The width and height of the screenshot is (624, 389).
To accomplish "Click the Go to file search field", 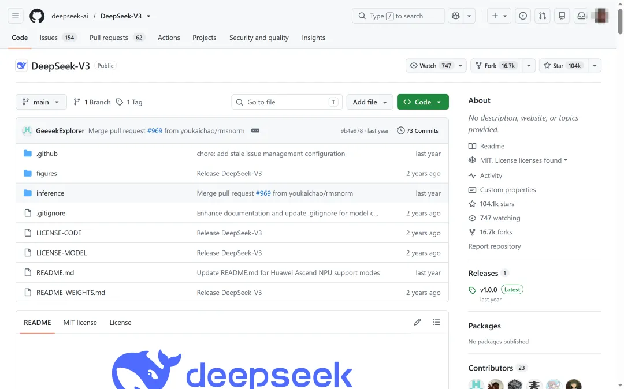I will [287, 102].
